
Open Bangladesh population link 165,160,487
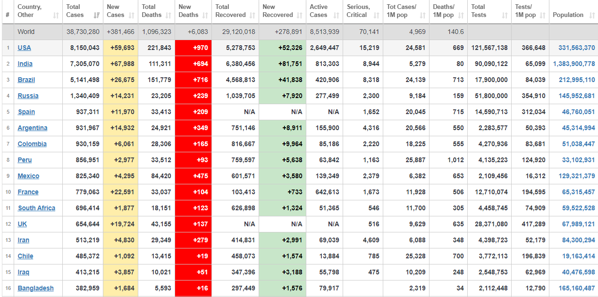577,288
